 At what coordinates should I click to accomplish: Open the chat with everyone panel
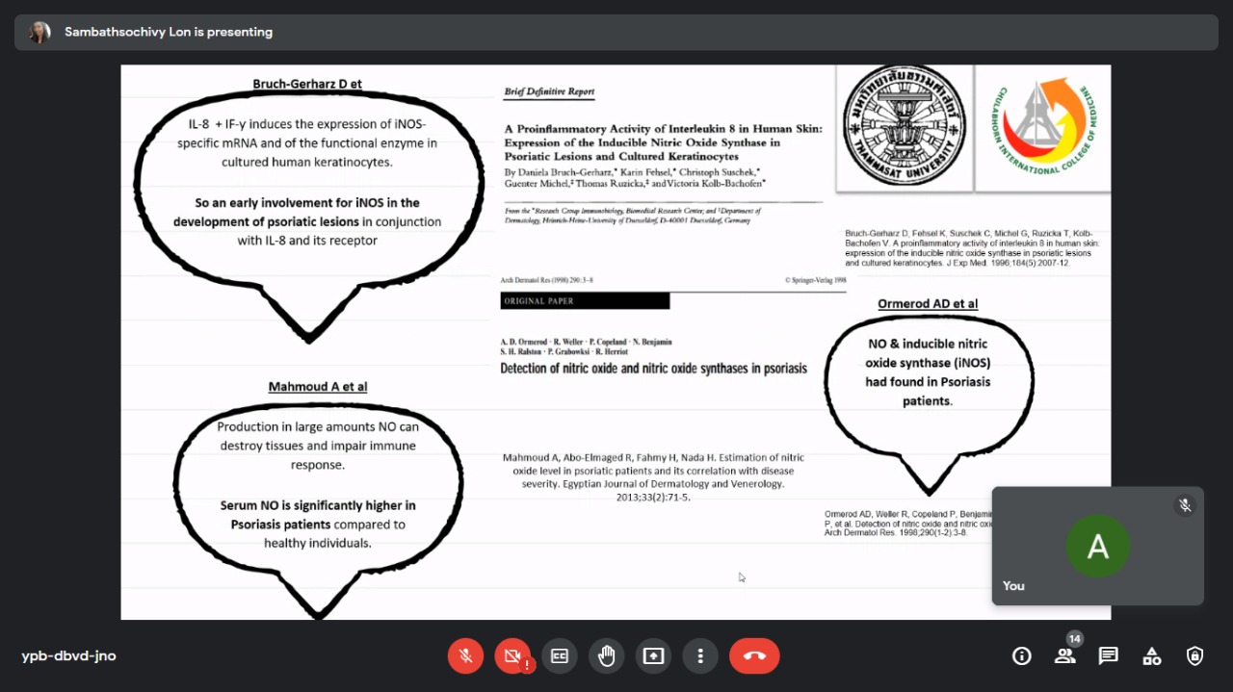point(1109,656)
